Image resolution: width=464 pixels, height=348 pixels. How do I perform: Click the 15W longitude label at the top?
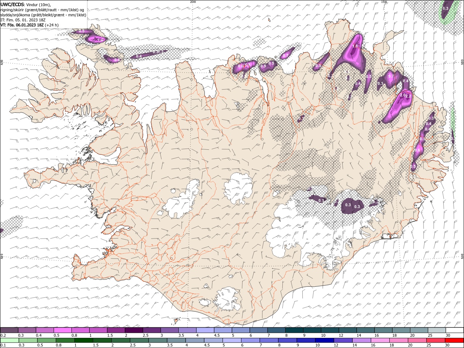coord(384,2)
